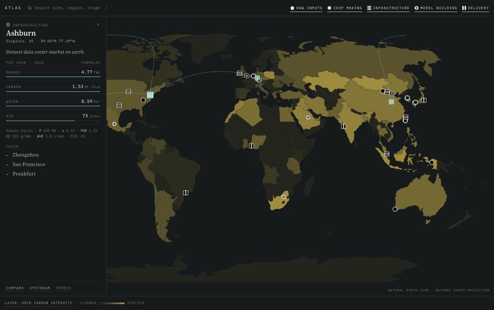Viewport: 494px width, 310px height.
Task: Click the Upstream button
Action: [x=40, y=288]
